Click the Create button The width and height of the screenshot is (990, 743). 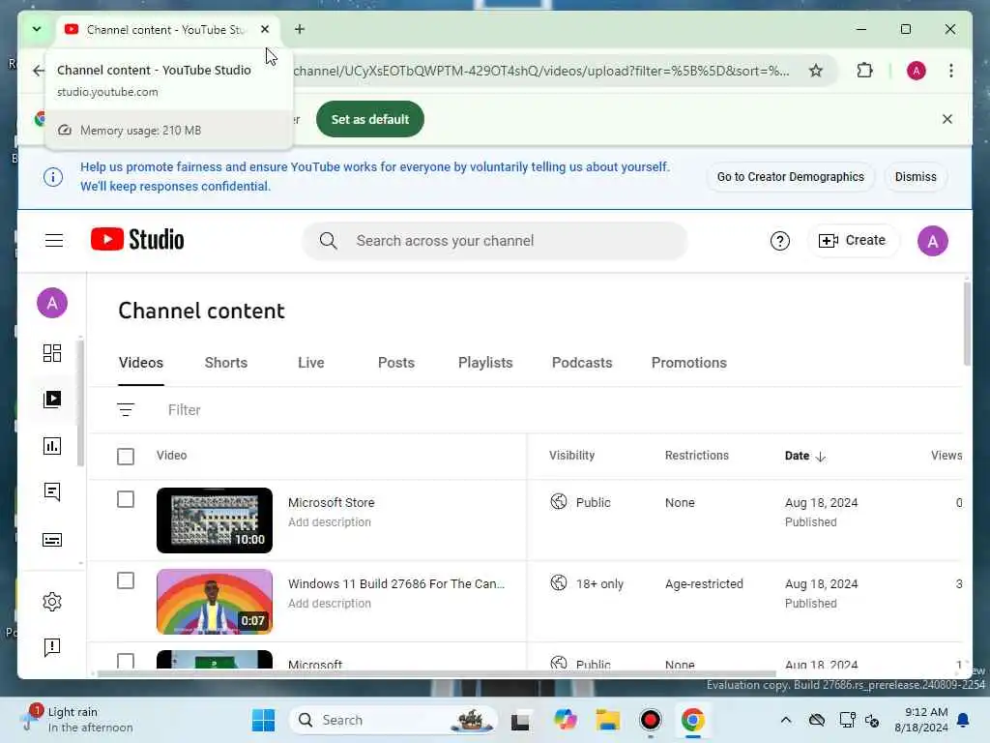(853, 241)
